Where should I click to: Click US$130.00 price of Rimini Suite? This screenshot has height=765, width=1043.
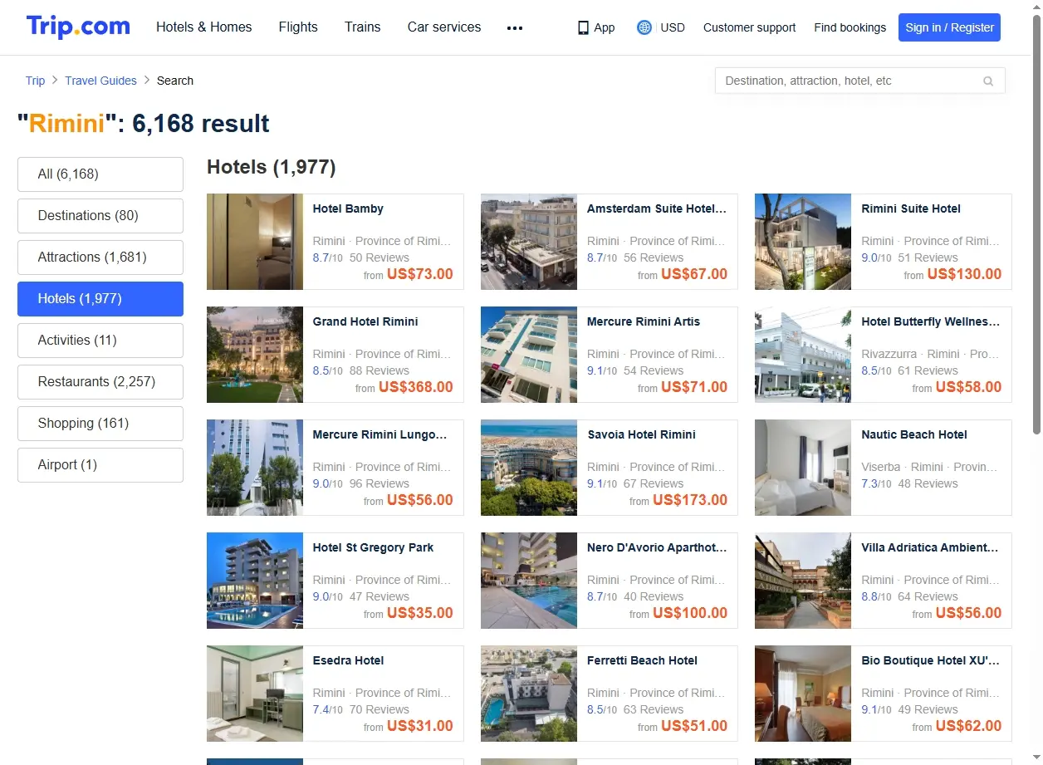click(x=964, y=274)
